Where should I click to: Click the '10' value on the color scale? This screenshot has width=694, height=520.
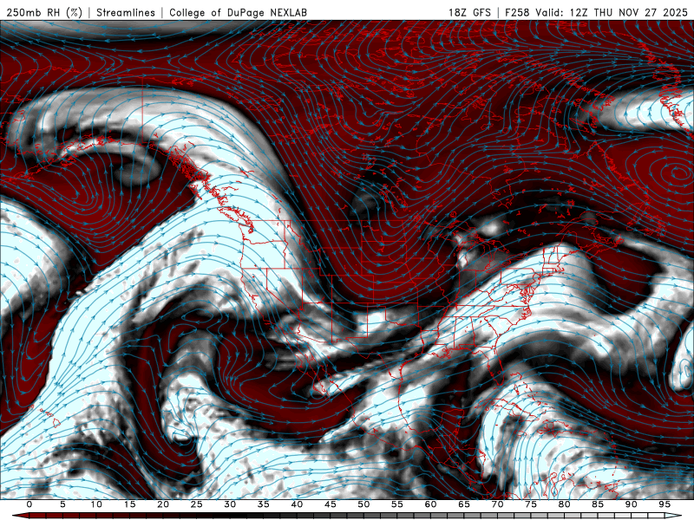click(96, 504)
